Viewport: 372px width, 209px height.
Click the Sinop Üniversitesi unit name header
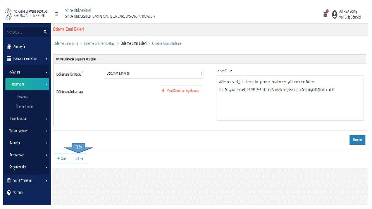click(x=110, y=16)
